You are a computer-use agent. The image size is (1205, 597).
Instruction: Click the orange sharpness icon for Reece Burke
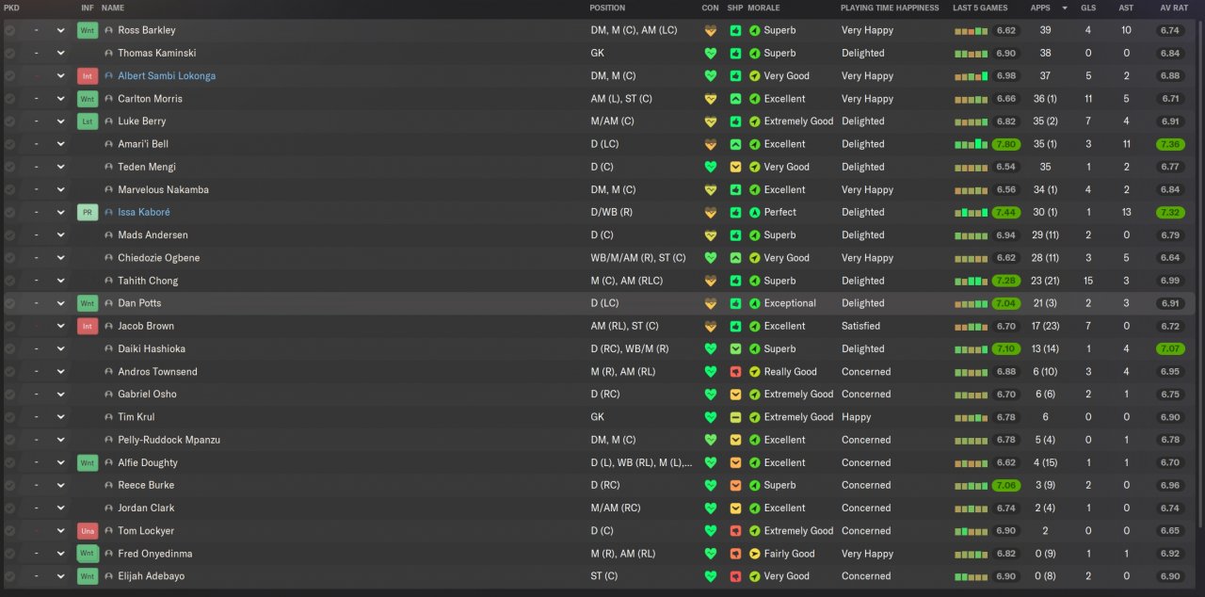point(735,486)
